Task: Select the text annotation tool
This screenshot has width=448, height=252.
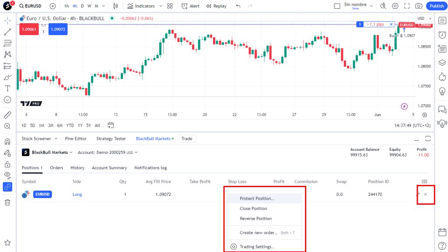Action: [7, 89]
